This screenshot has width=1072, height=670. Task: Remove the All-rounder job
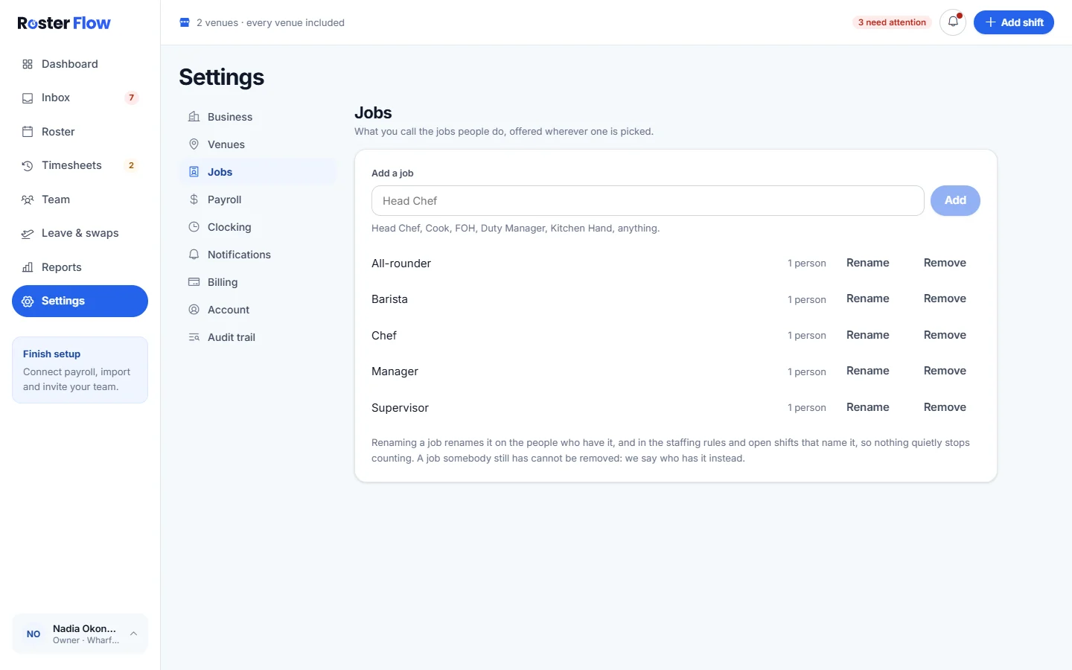945,263
